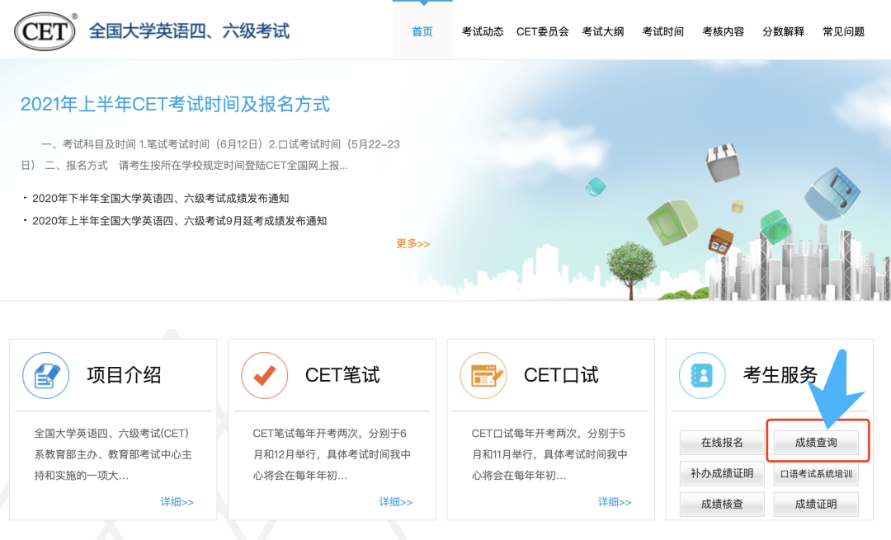Click 详细>> under 项目介绍
Screen dimensions: 891x540
point(177,502)
